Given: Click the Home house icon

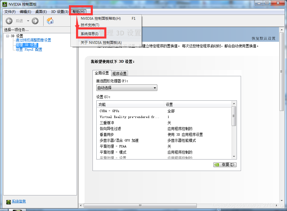Looking at the screenshot, I should (50, 21).
